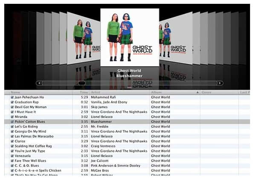
Task: Click the artist Vanilla, Jade And Ebony
Action: pyautogui.click(x=109, y=102)
